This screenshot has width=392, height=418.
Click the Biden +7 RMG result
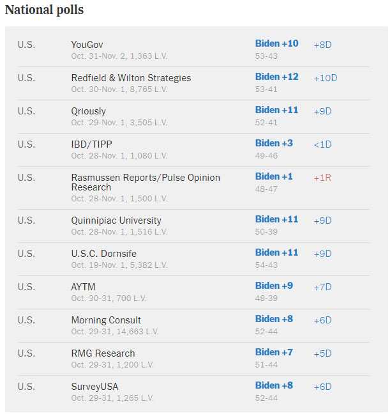click(274, 352)
